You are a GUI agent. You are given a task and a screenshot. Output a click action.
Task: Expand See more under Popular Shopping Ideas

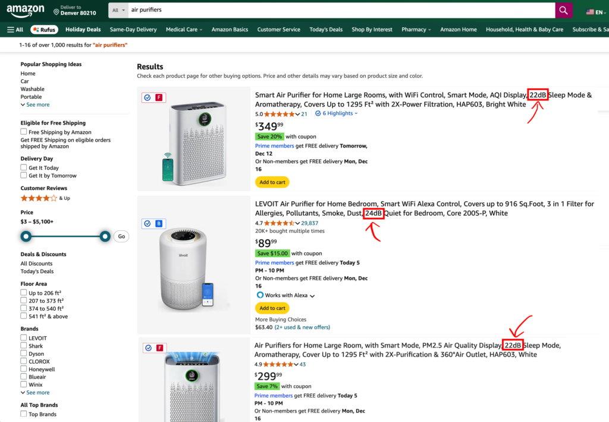pyautogui.click(x=35, y=105)
